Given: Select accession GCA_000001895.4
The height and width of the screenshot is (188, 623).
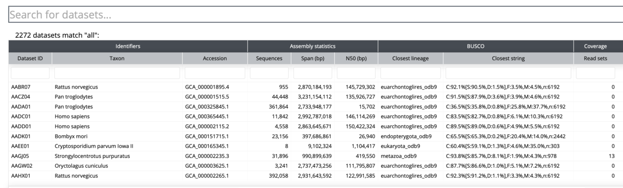Looking at the screenshot, I should 207,87.
